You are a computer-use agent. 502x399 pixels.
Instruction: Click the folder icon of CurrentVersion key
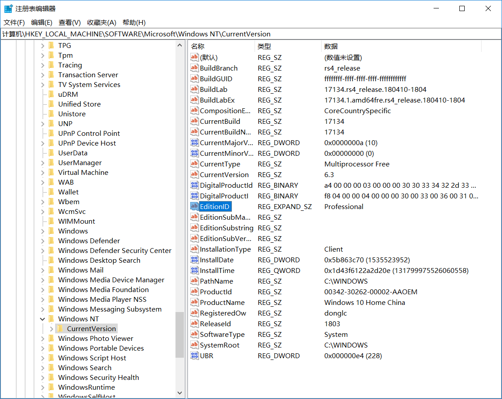60,328
